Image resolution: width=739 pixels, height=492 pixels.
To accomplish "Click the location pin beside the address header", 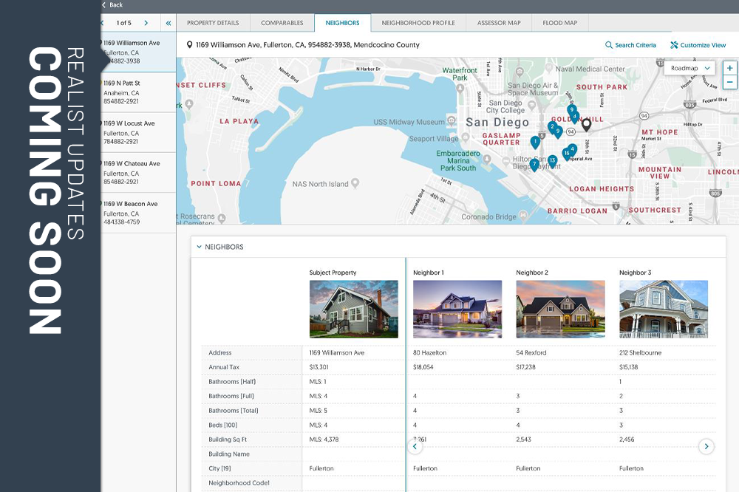I will pyautogui.click(x=189, y=45).
